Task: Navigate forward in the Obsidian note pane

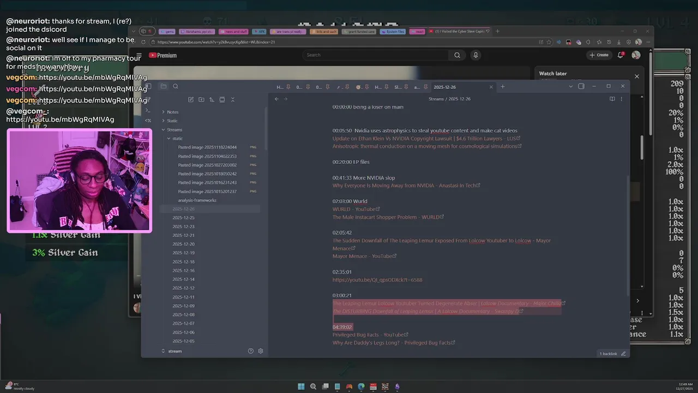Action: tap(285, 99)
